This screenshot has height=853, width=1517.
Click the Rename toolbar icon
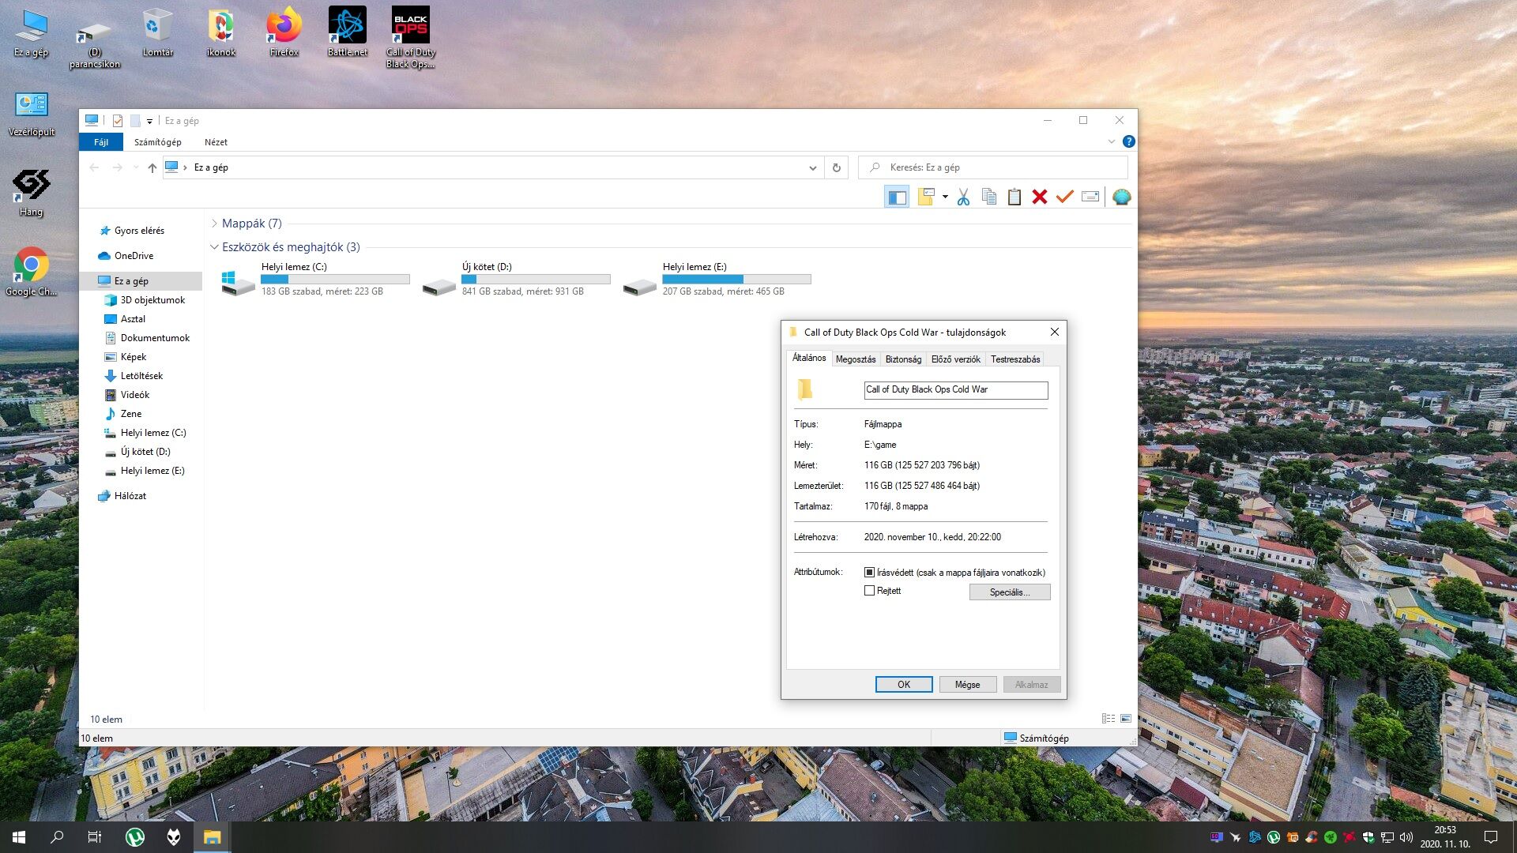1090,197
